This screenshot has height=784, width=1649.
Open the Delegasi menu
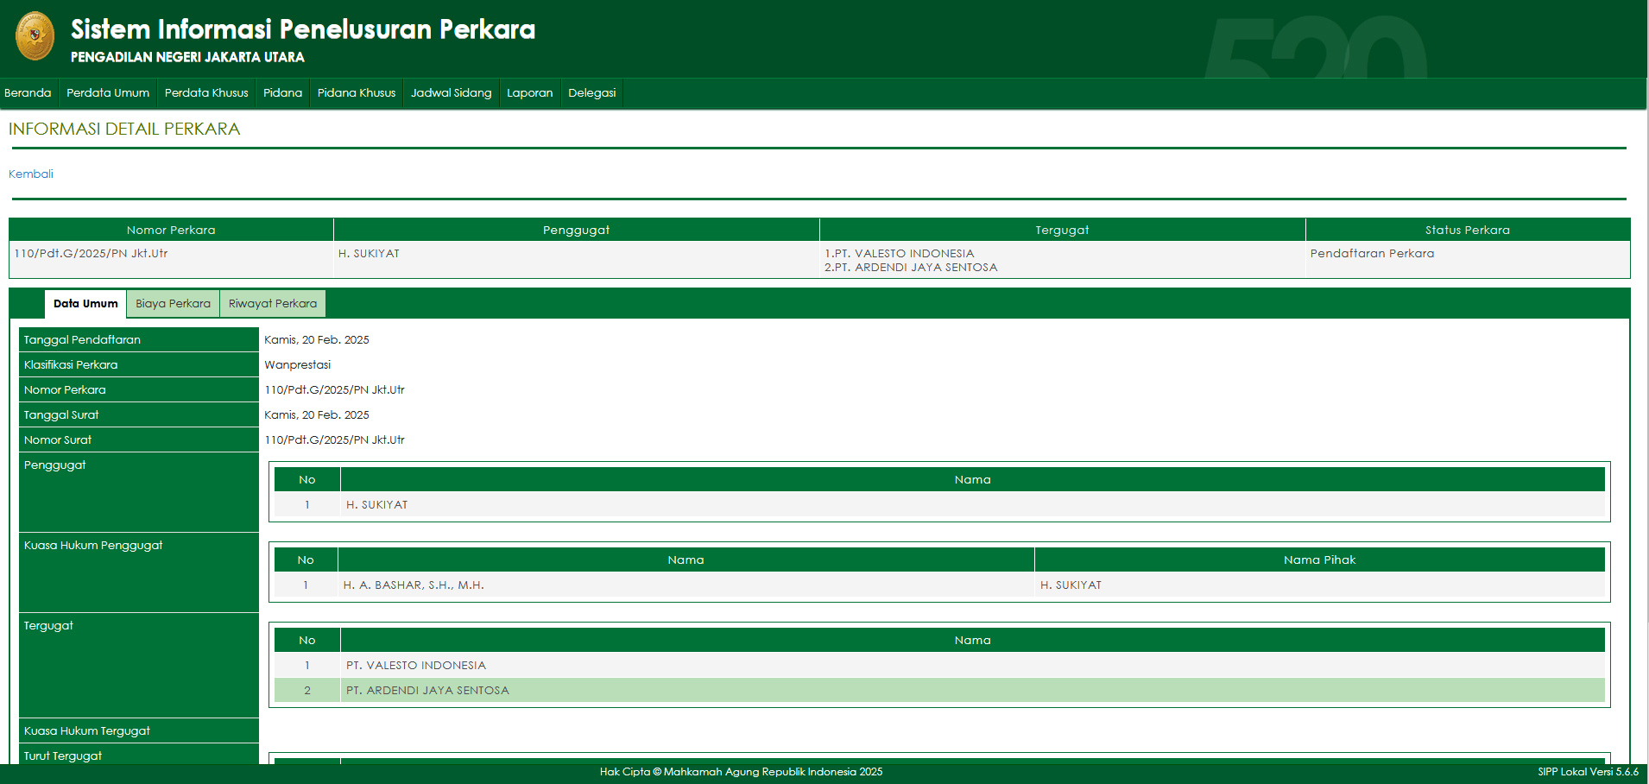click(x=591, y=93)
